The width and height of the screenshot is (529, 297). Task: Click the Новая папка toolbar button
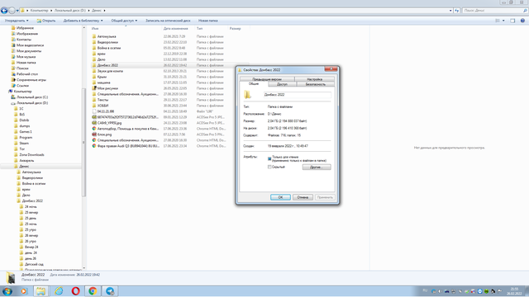tap(207, 21)
